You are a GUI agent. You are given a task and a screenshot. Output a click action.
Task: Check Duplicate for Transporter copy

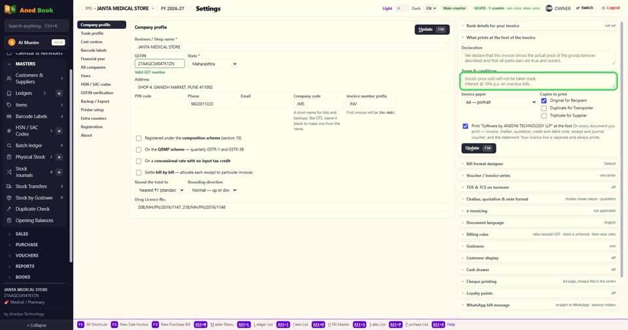pyautogui.click(x=544, y=108)
